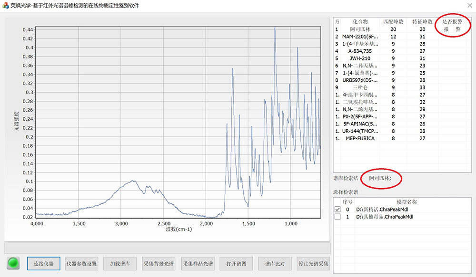
Task: Click the 化合物 column header
Action: click(360, 21)
